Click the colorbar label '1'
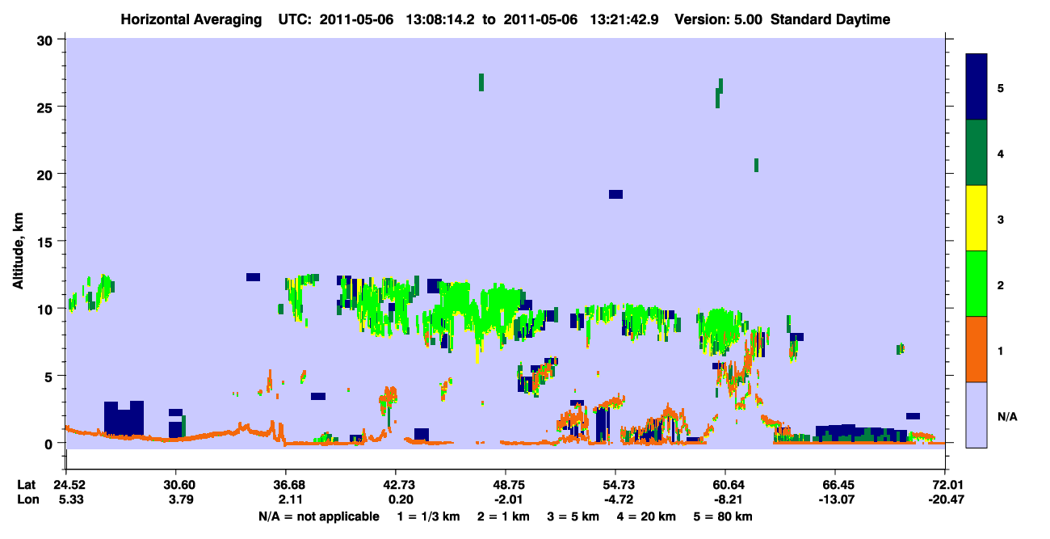 click(1000, 349)
